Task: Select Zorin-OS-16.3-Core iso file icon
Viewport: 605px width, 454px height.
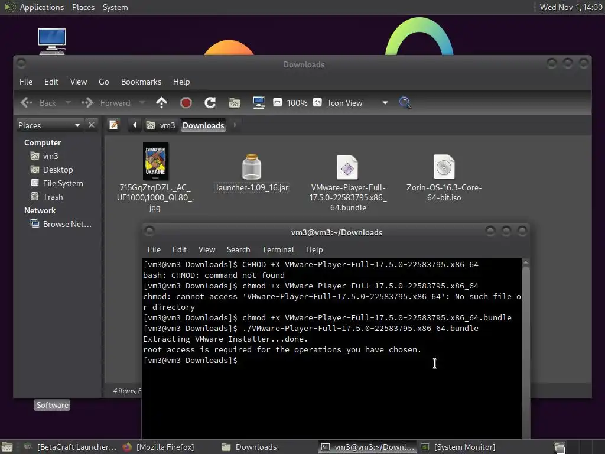Action: pos(444,167)
